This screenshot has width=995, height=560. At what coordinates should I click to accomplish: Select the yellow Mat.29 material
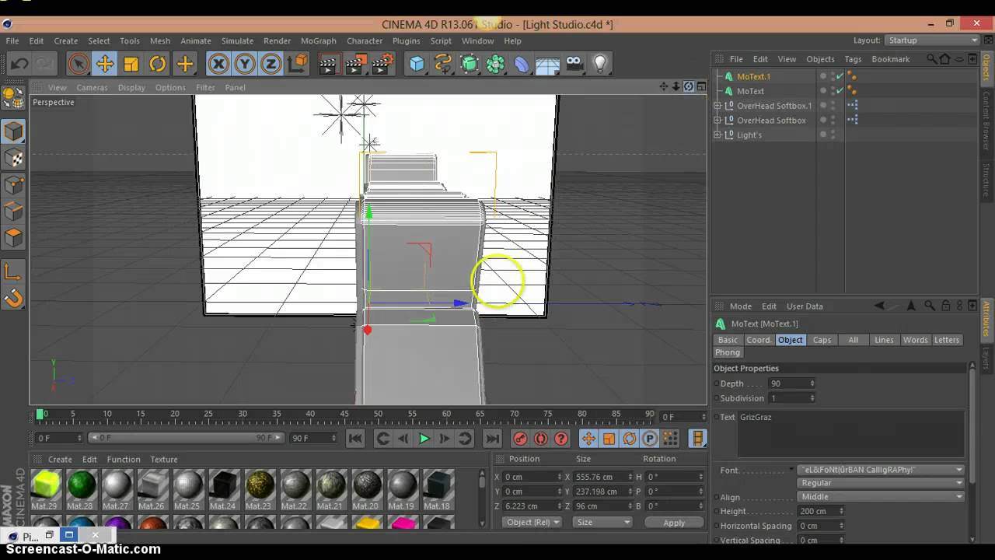[45, 485]
